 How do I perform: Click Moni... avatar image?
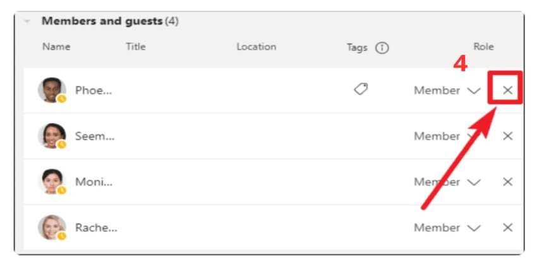pos(51,182)
